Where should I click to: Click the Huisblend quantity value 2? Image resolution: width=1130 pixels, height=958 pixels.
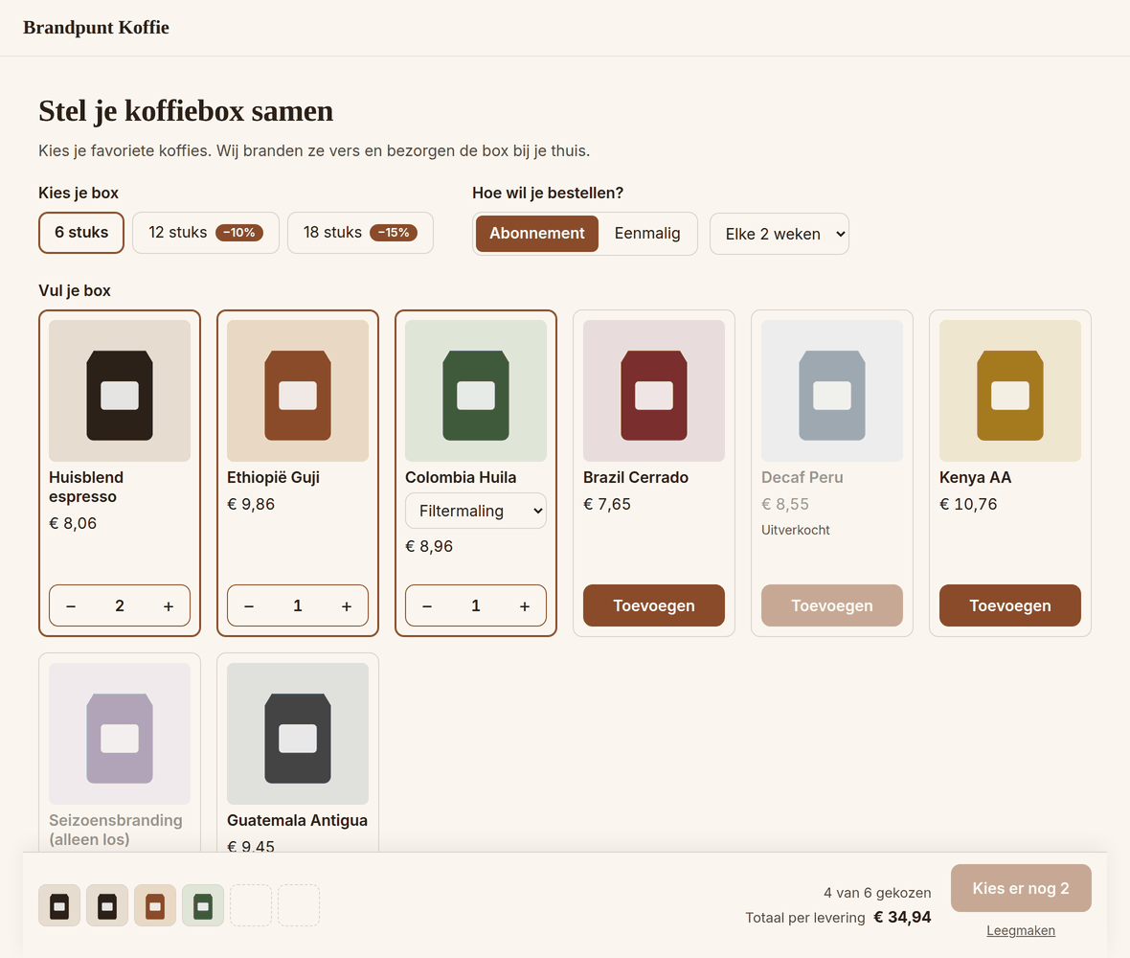(120, 606)
